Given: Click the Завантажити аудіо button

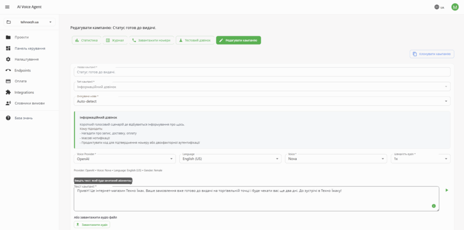Looking at the screenshot, I should 92,225.
